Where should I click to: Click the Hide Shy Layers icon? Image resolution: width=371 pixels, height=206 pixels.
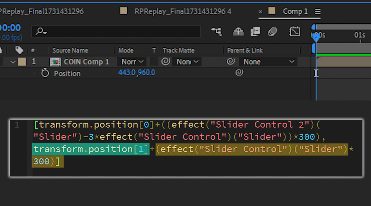click(238, 32)
